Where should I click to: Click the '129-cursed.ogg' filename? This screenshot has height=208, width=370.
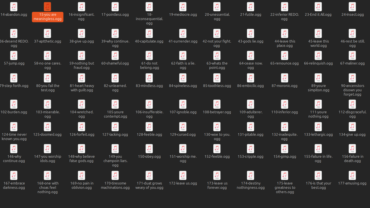coord(183,135)
